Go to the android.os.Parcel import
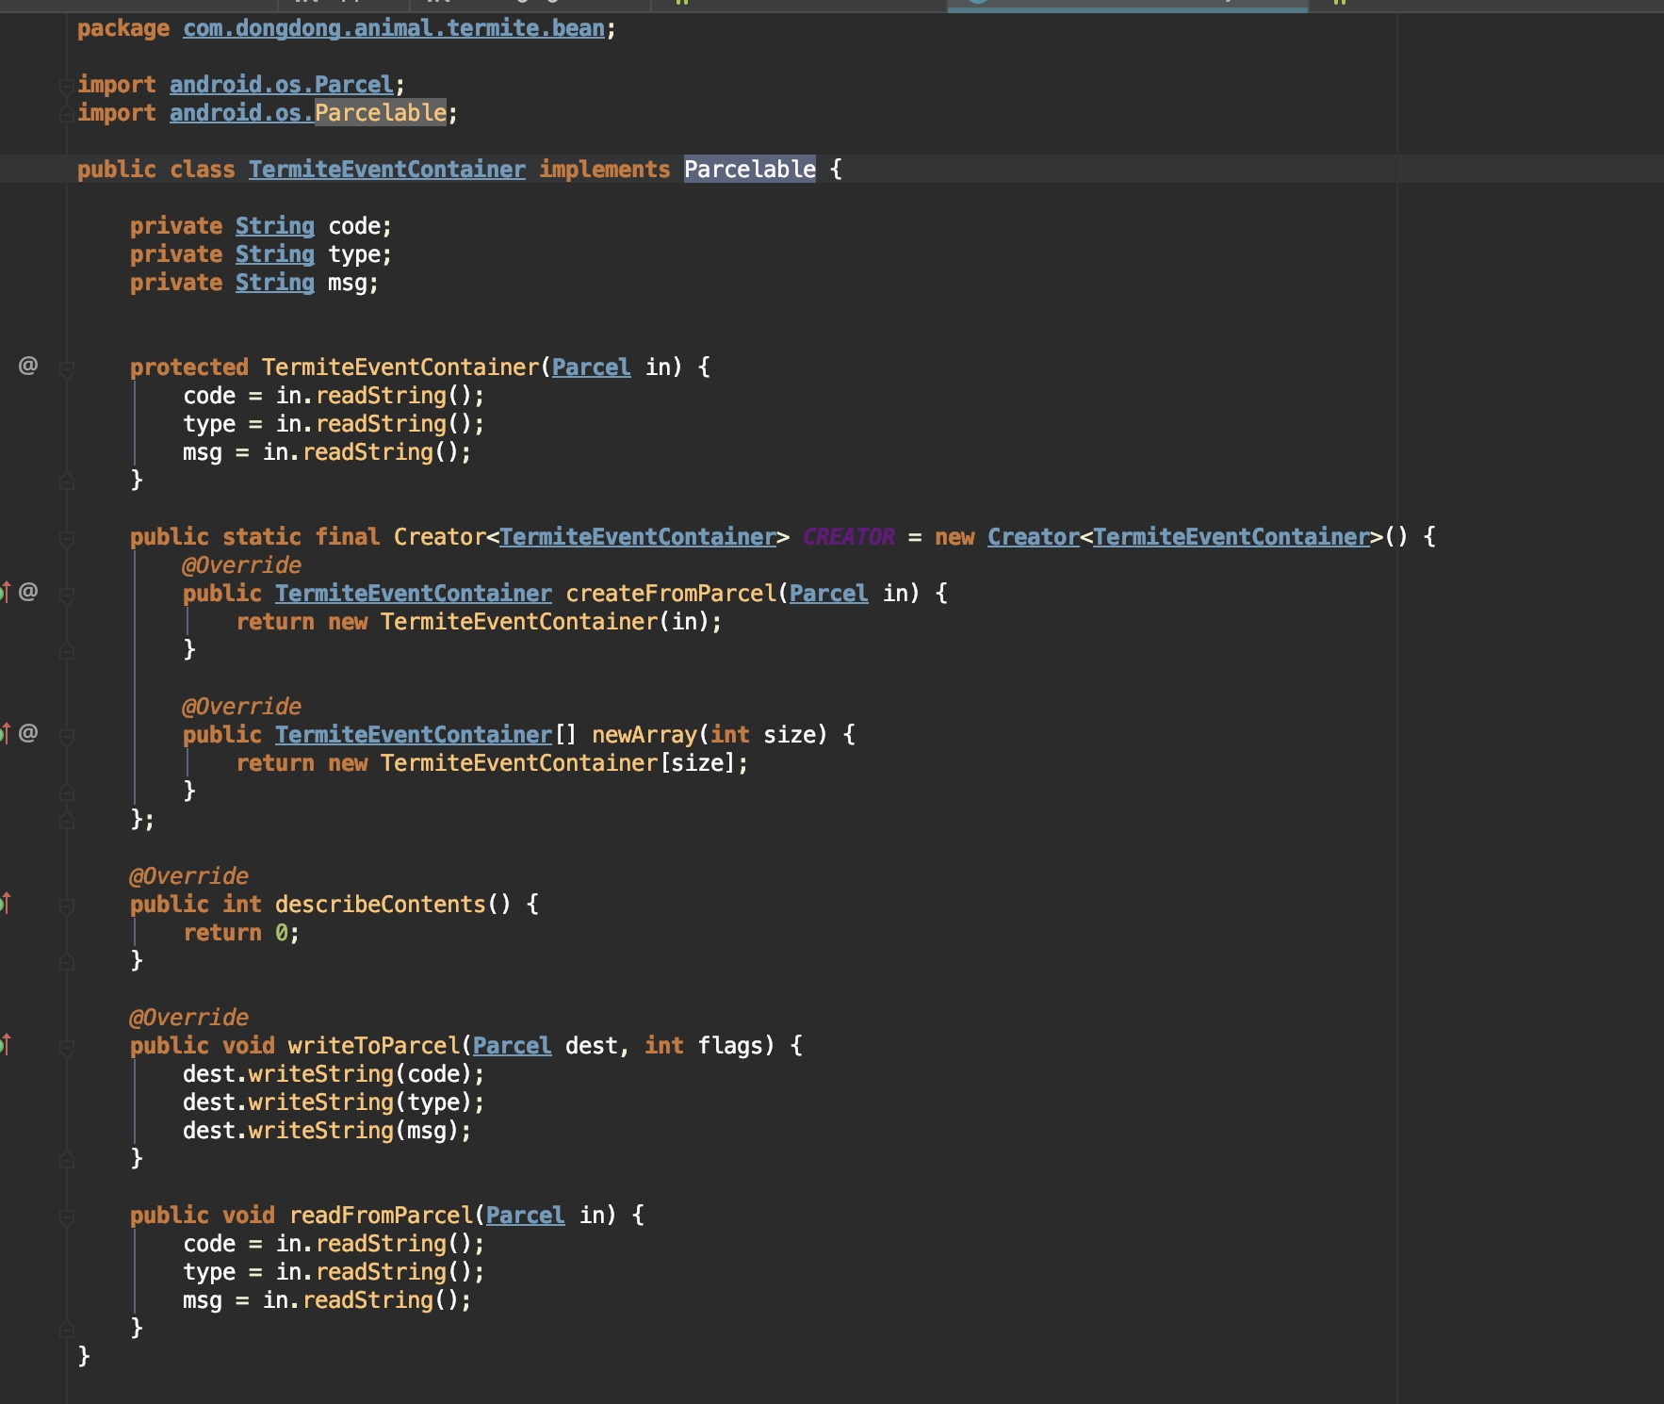 click(282, 85)
